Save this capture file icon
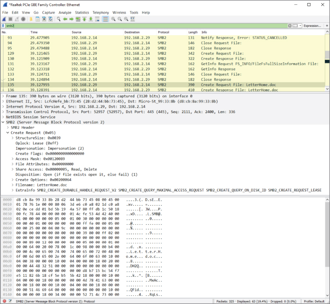 click(x=38, y=19)
